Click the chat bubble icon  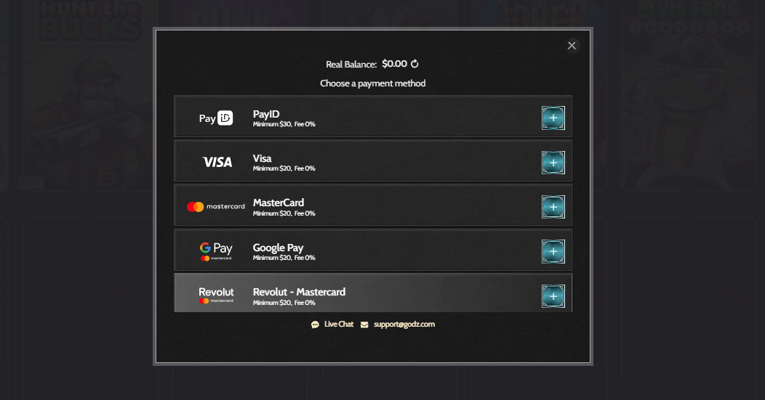(x=315, y=325)
